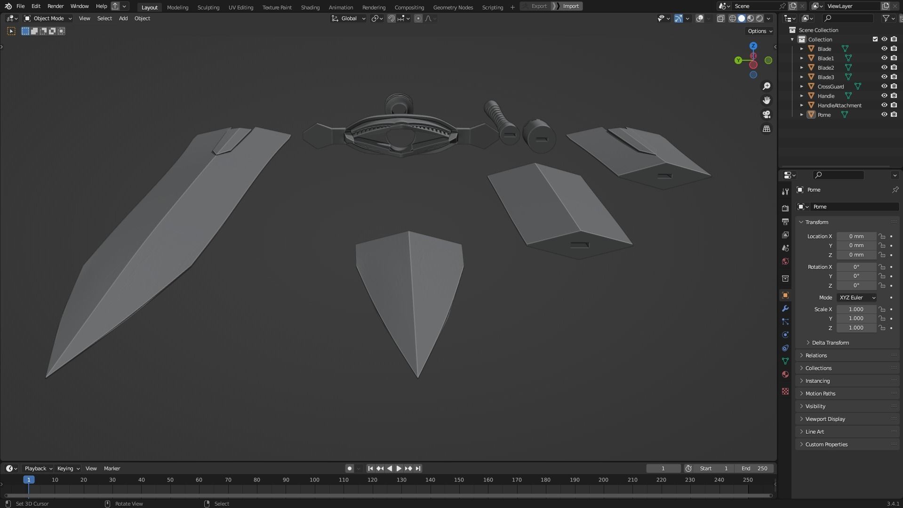Switch to the Geometry Nodes workspace tab

pyautogui.click(x=453, y=7)
